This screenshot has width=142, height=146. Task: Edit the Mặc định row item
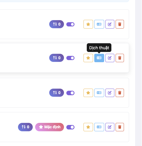110,127
